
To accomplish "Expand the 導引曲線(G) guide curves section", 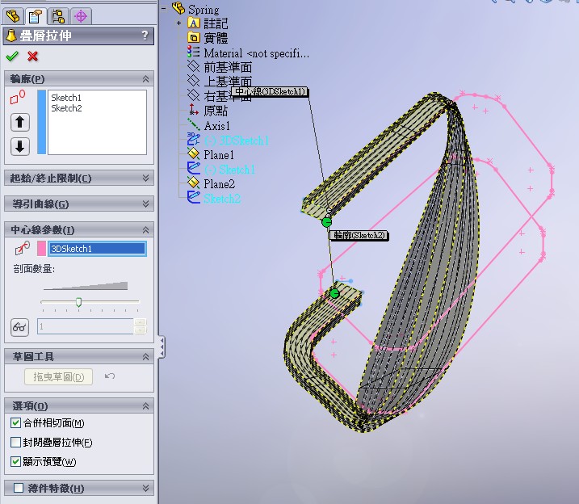I will pos(146,204).
